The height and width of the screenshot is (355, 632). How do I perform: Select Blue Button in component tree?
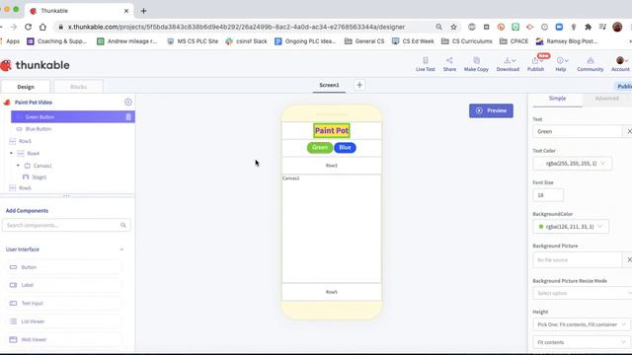38,129
